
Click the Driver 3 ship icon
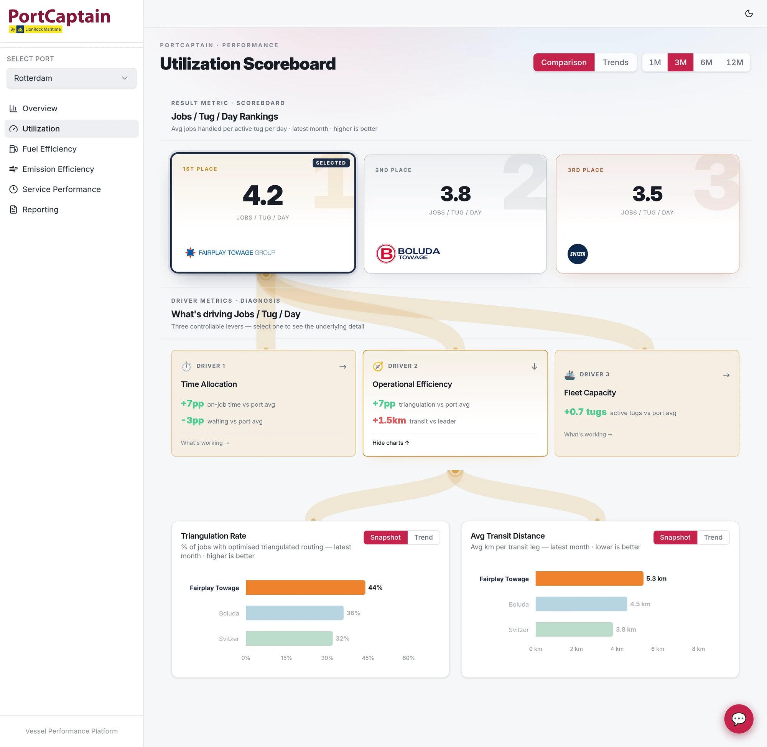point(569,375)
